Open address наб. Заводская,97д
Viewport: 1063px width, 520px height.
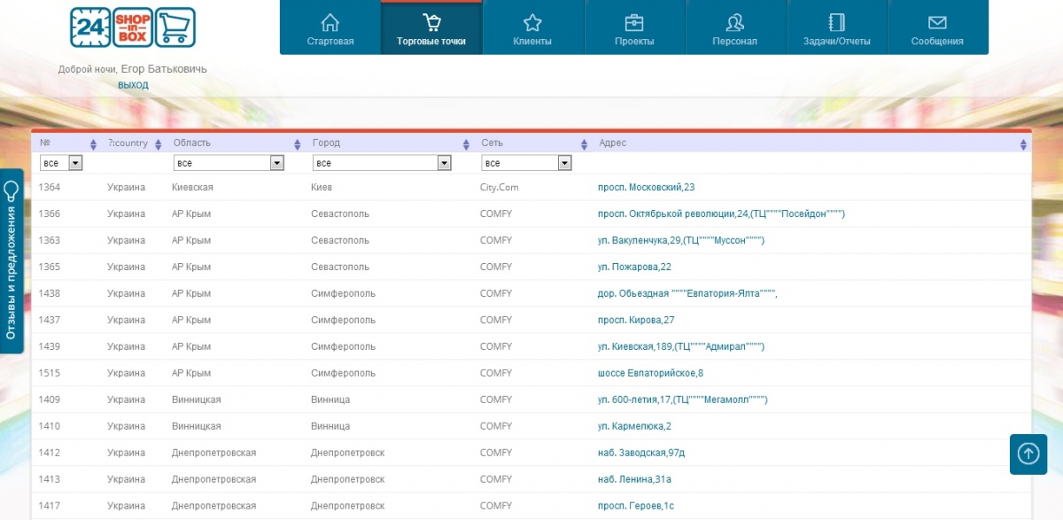coord(641,454)
